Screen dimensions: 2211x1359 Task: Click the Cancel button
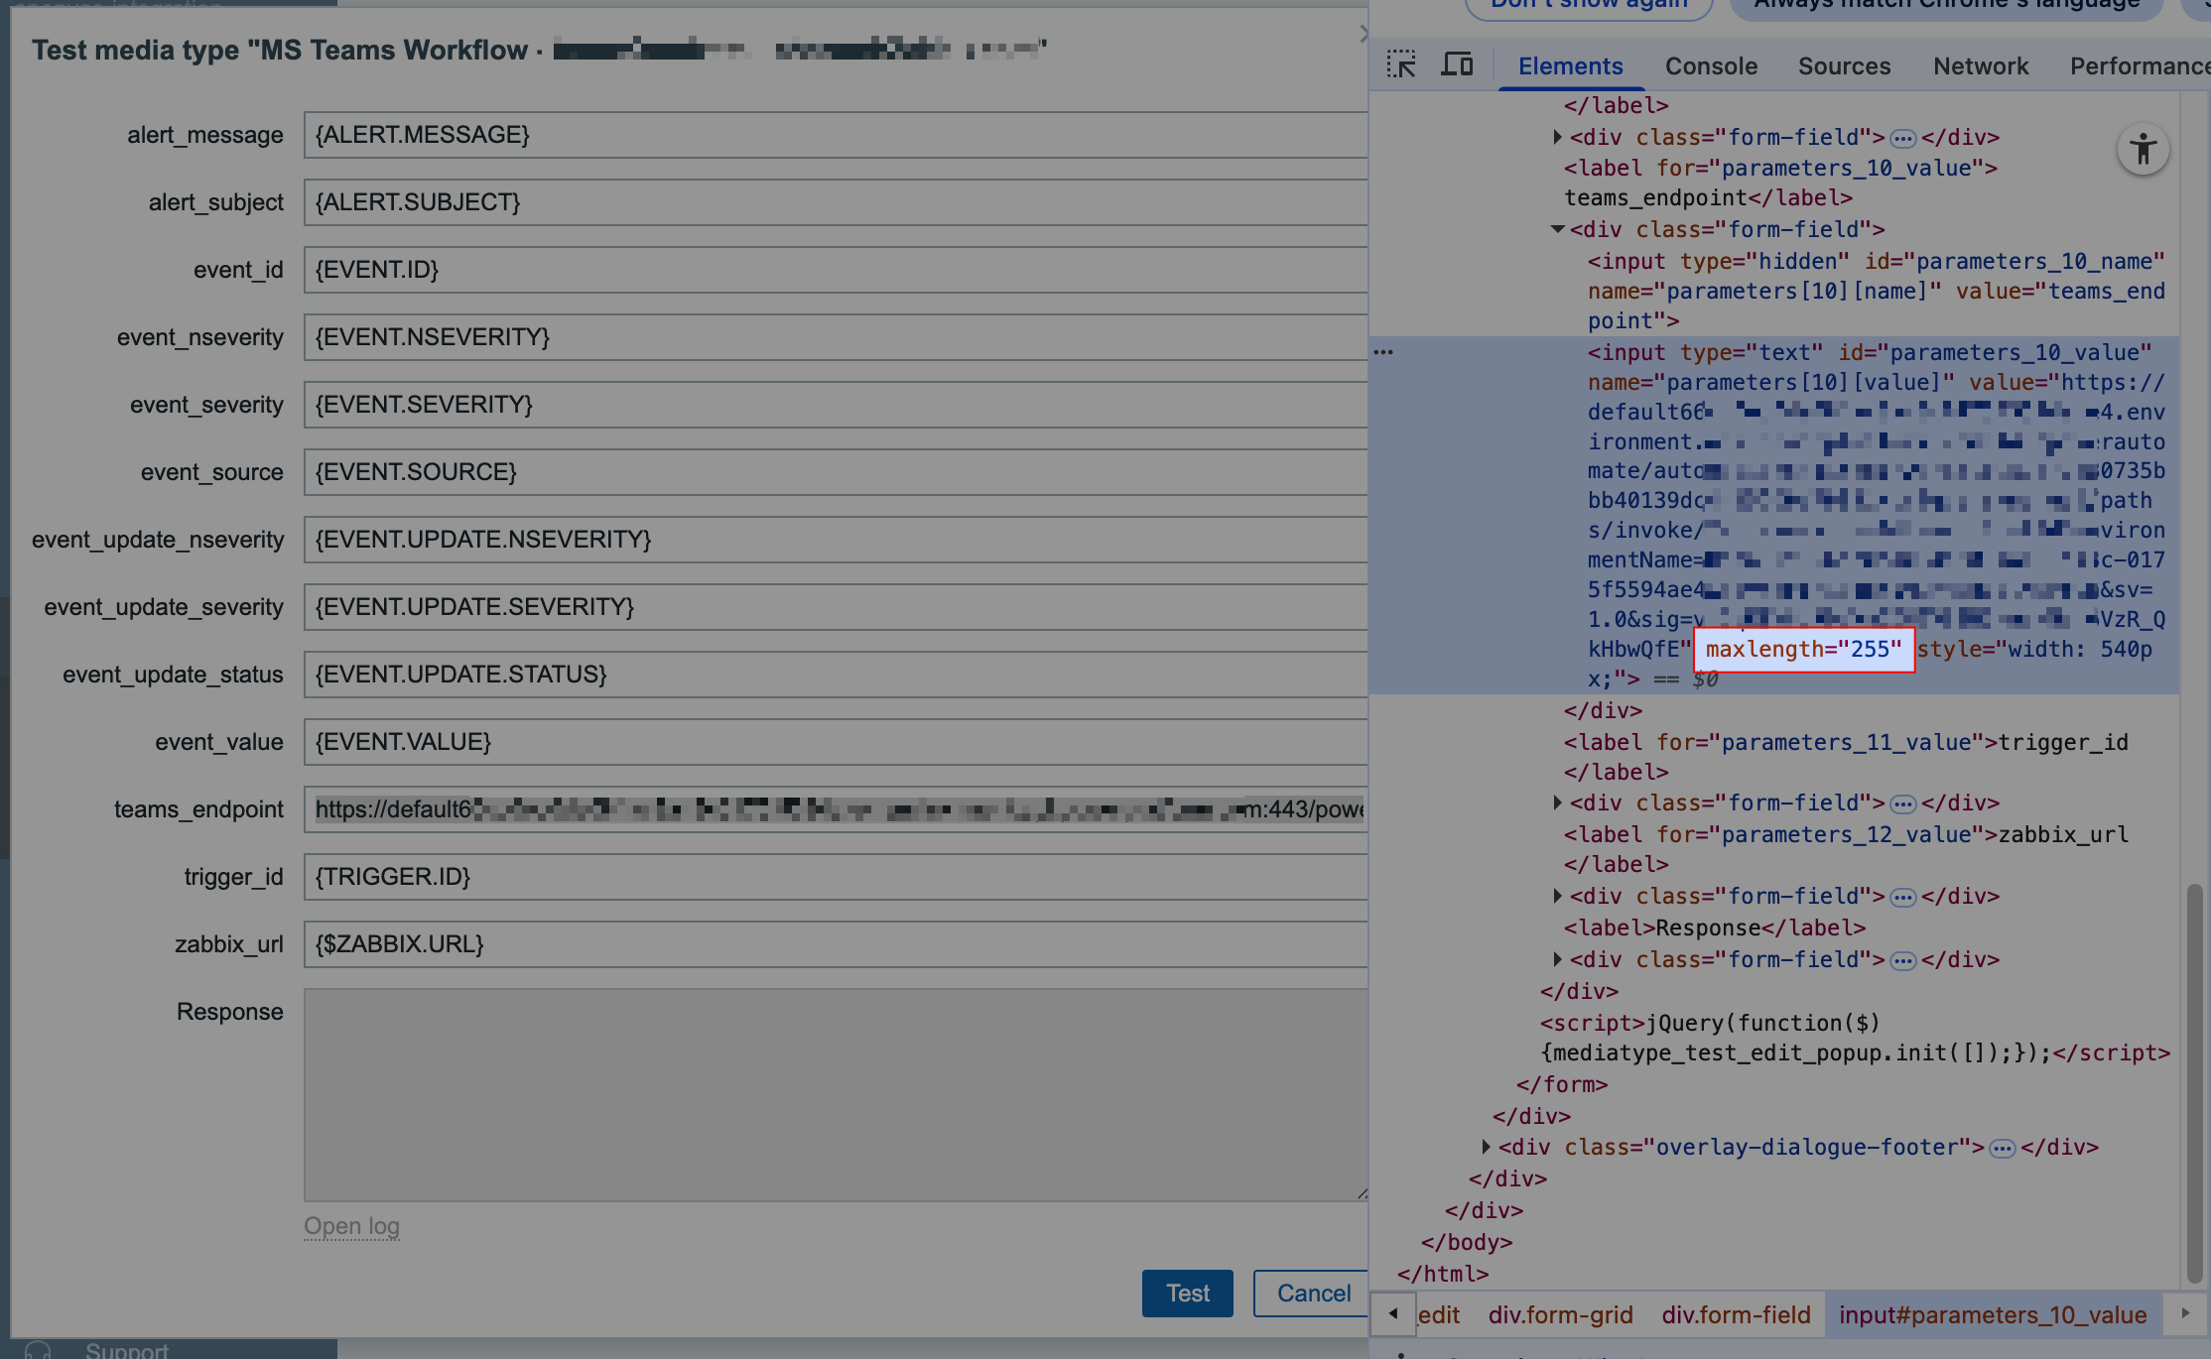click(x=1312, y=1294)
